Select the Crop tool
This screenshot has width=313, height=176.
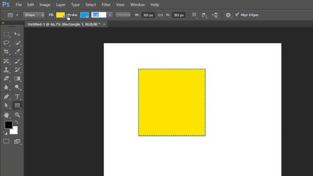(6, 51)
